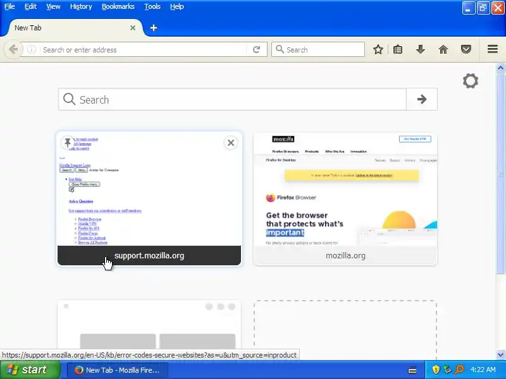Select the New Tab tab
The image size is (506, 379).
coord(73,28)
